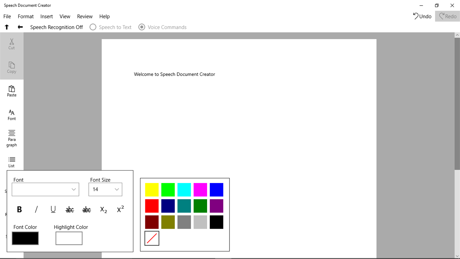Click the Copy icon

[12, 68]
